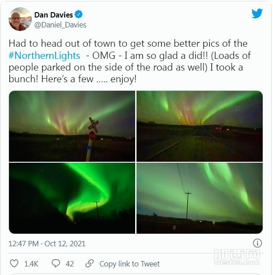Open the @Daniel_Davies handle link
The height and width of the screenshot is (275, 273).
60,25
